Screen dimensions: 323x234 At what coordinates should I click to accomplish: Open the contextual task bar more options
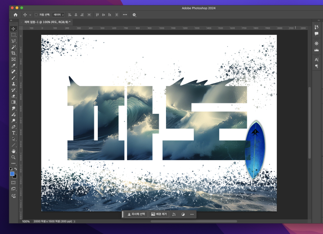(192, 214)
